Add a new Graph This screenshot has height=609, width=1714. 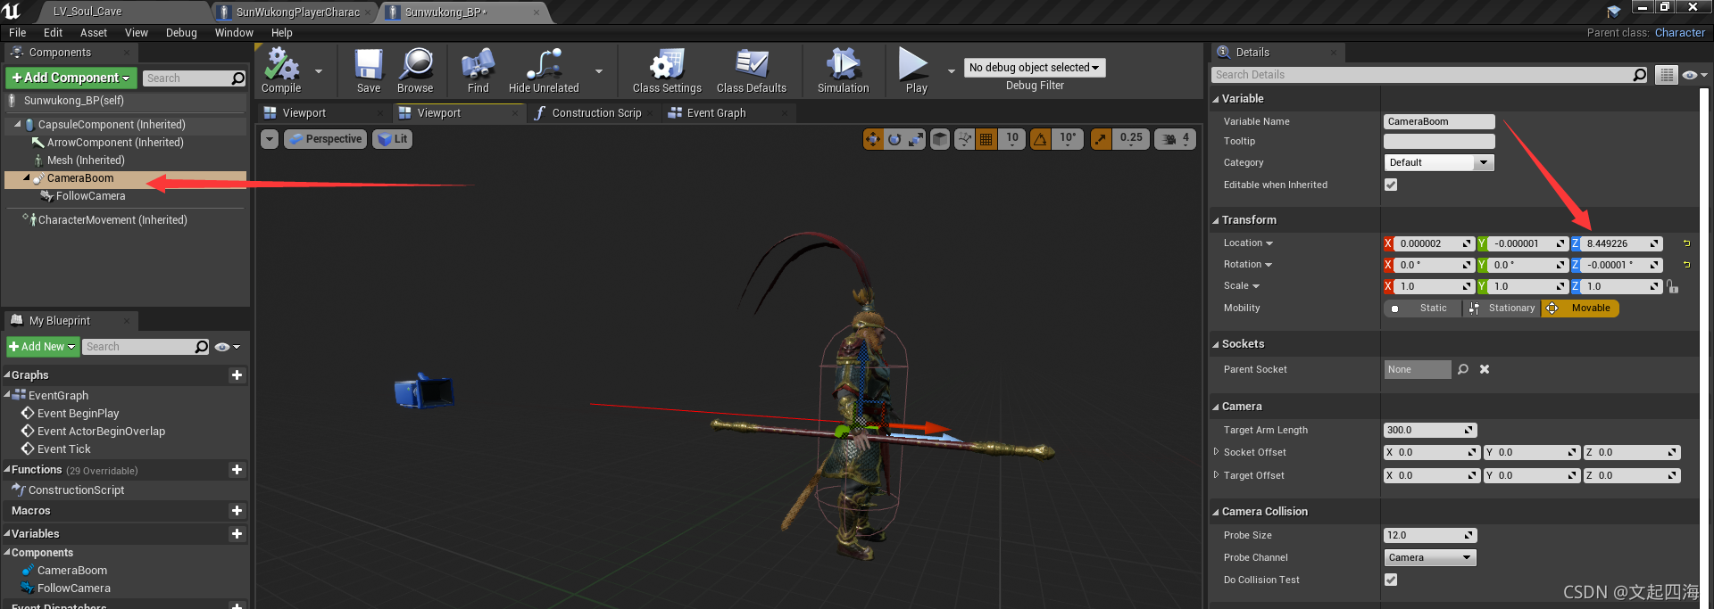point(237,375)
